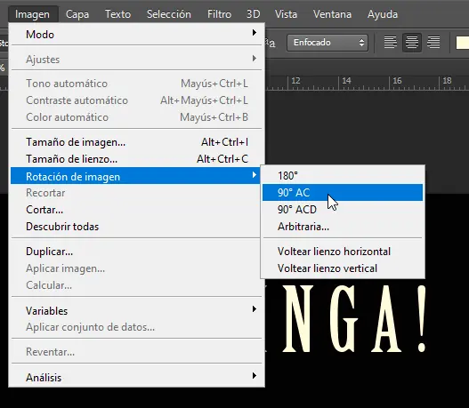469x408 pixels.
Task: Center align text
Action: coord(412,43)
